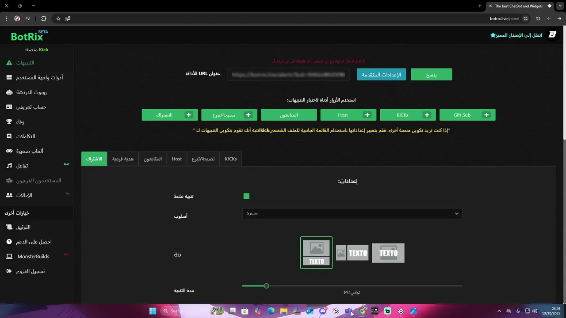The width and height of the screenshot is (566, 318).
Task: Open Chrome three-dot menu
Action: (6, 19)
